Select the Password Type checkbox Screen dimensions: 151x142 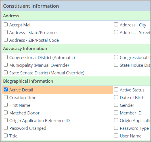coord(116,128)
